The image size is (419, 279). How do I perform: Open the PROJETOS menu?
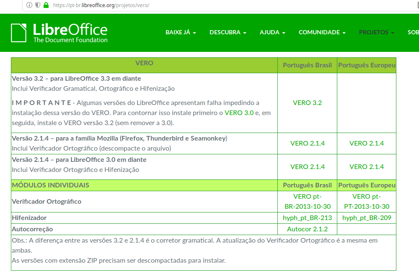coord(376,33)
